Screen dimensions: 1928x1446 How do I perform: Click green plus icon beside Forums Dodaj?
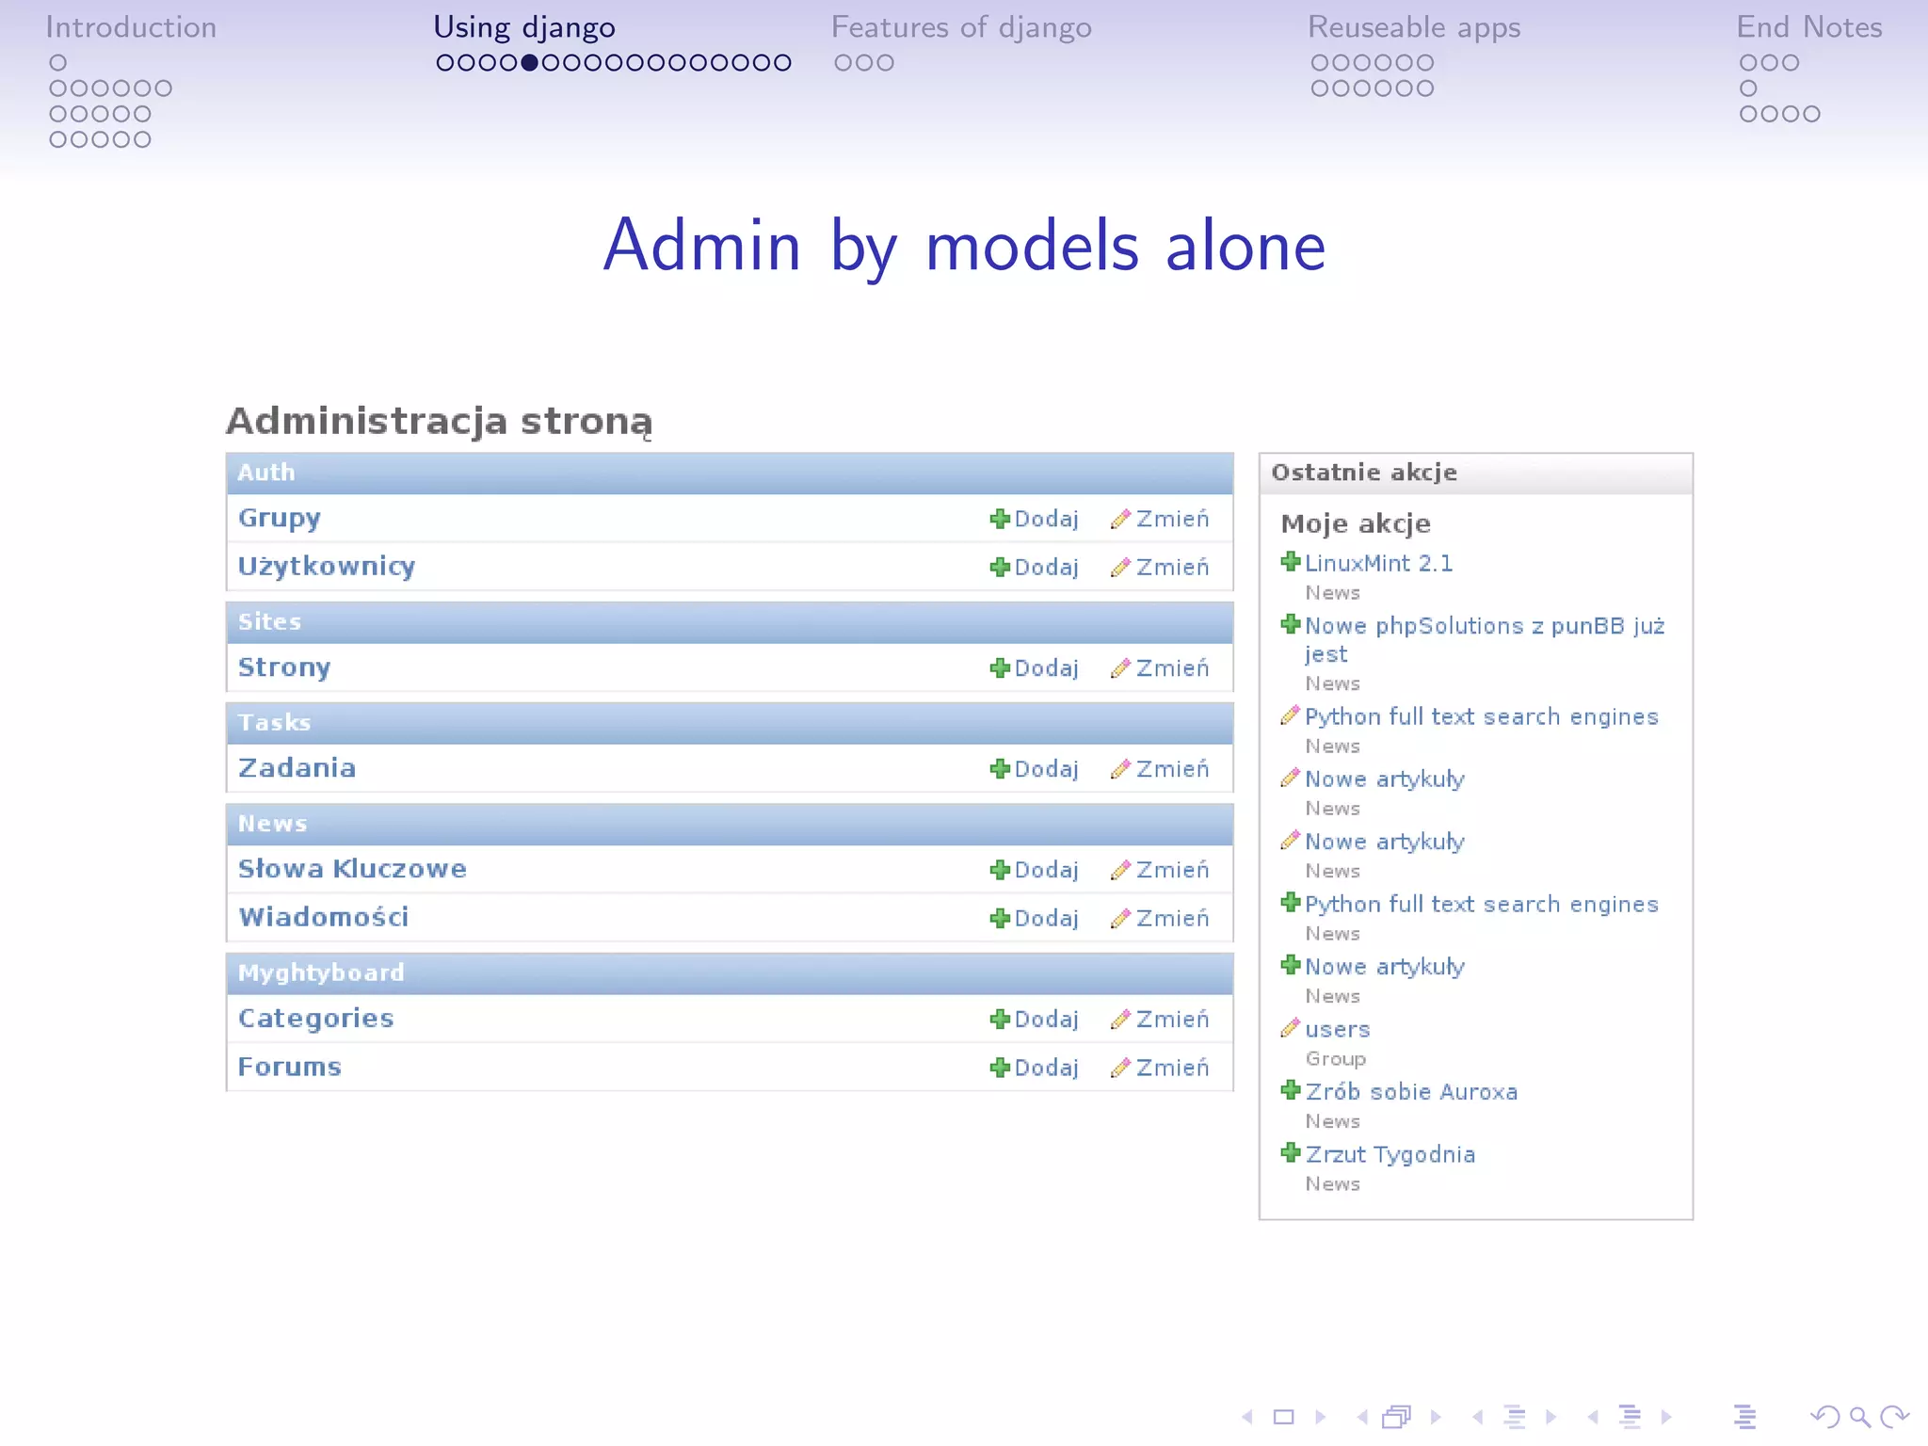click(x=1000, y=1068)
